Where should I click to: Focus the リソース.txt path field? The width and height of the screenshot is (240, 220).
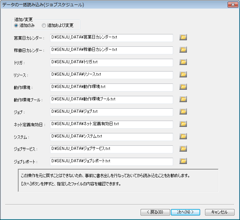(x=111, y=75)
